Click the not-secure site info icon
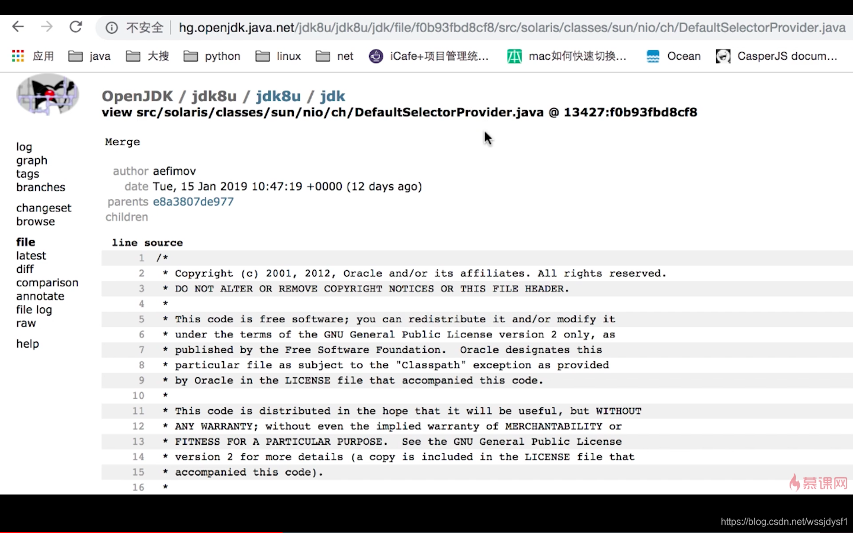 coord(111,28)
